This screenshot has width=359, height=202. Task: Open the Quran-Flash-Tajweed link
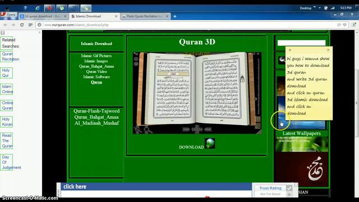[96, 111]
